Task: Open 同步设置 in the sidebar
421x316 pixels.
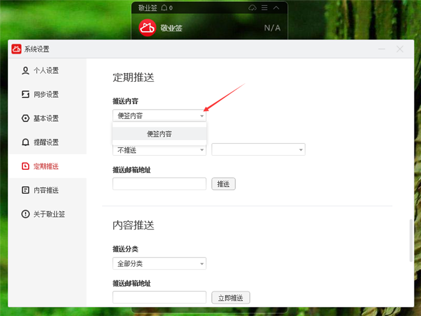Action: click(48, 94)
